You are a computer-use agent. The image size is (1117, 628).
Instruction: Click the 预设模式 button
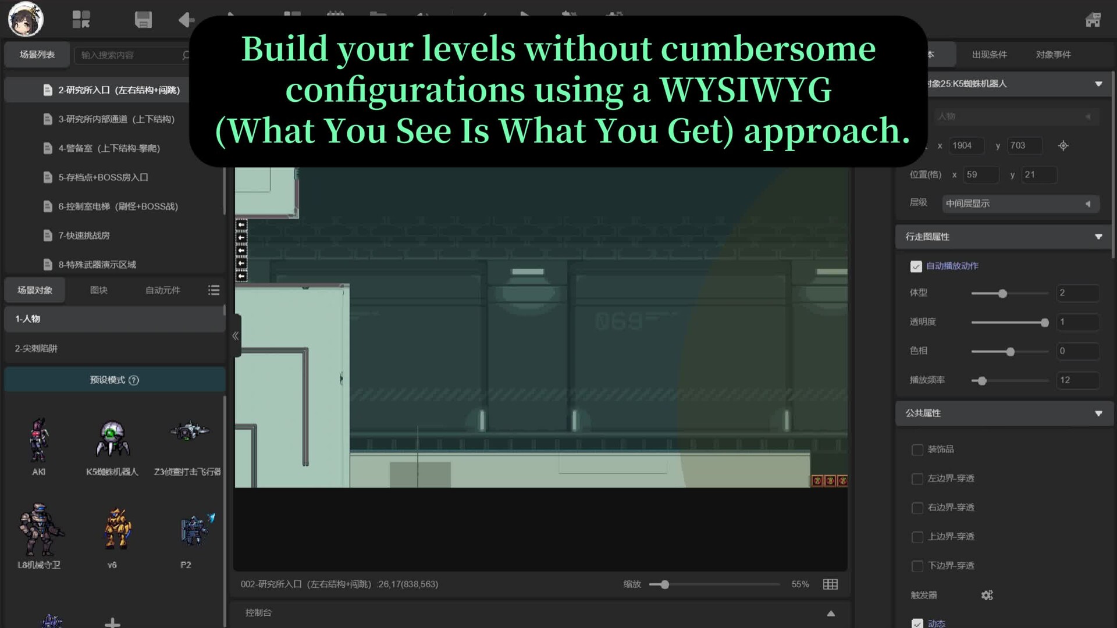point(114,380)
